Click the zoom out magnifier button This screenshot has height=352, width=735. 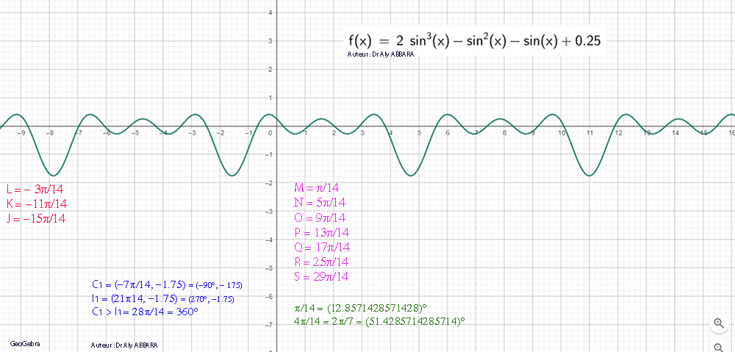click(719, 346)
